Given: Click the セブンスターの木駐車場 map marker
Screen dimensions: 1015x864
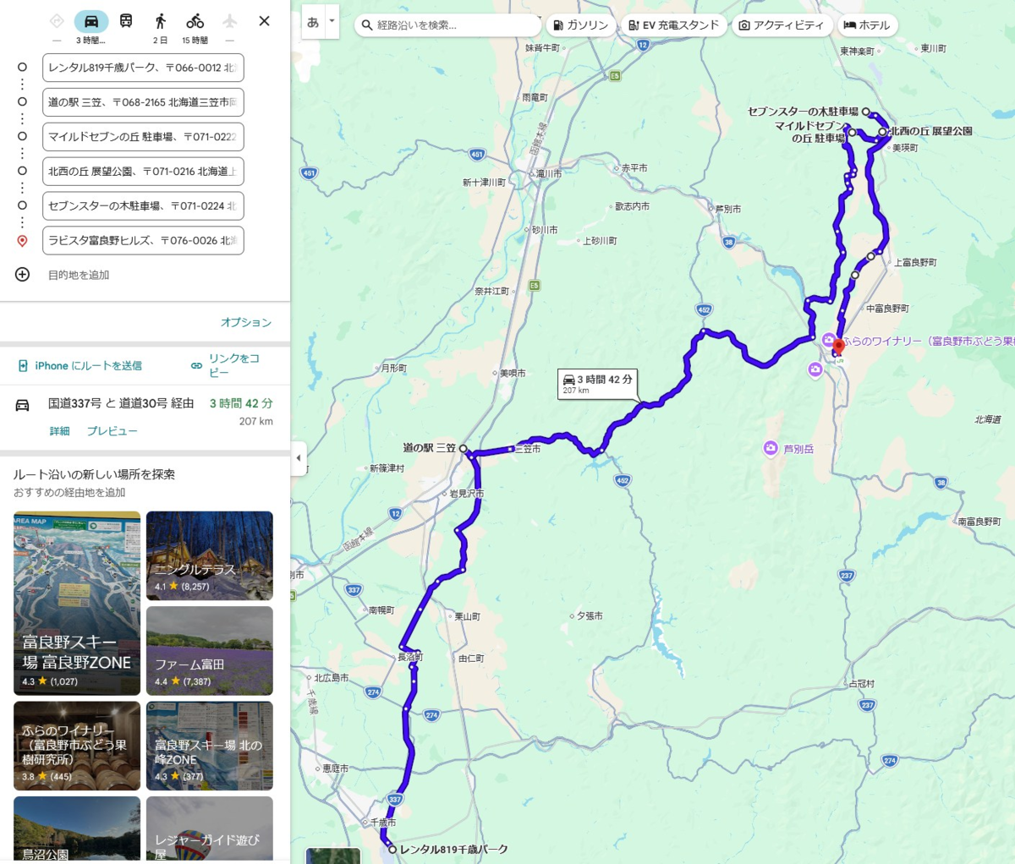Looking at the screenshot, I should 866,112.
